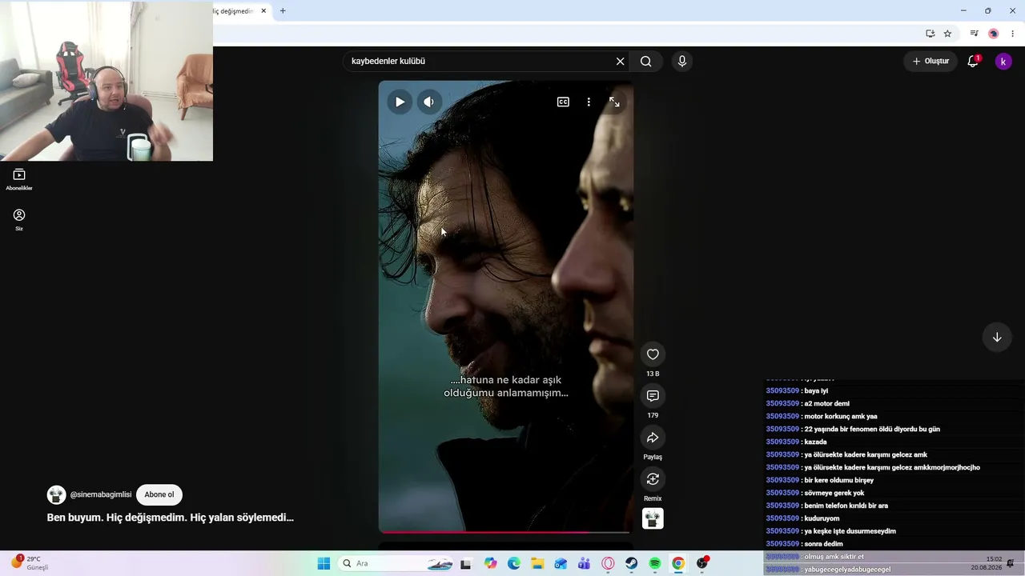Open the sinemabagimlisi channel avatar
The width and height of the screenshot is (1025, 576).
(56, 494)
